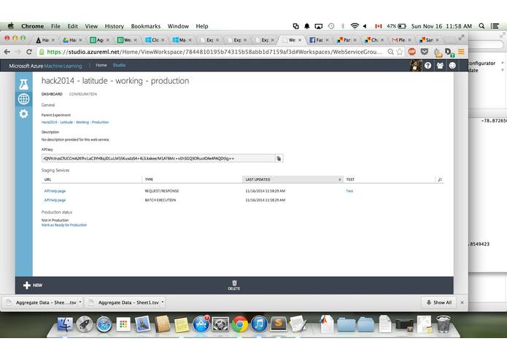This screenshot has height=360, width=507.
Task: Open the File menu
Action: (x=55, y=26)
